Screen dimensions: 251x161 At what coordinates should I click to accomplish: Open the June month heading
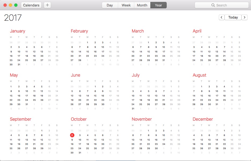(75, 75)
